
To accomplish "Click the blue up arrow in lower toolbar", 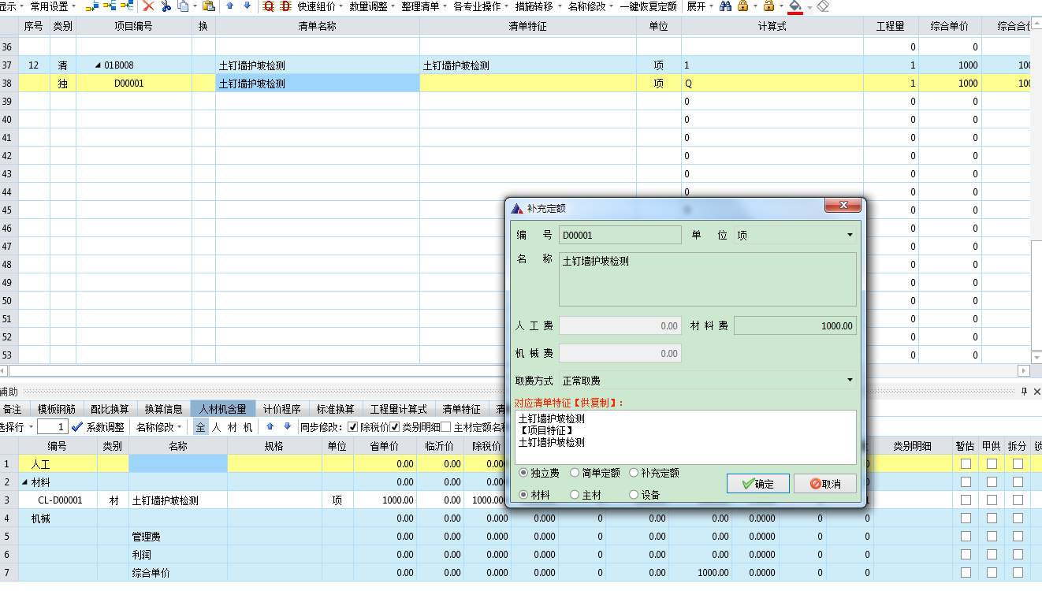I will tap(270, 427).
